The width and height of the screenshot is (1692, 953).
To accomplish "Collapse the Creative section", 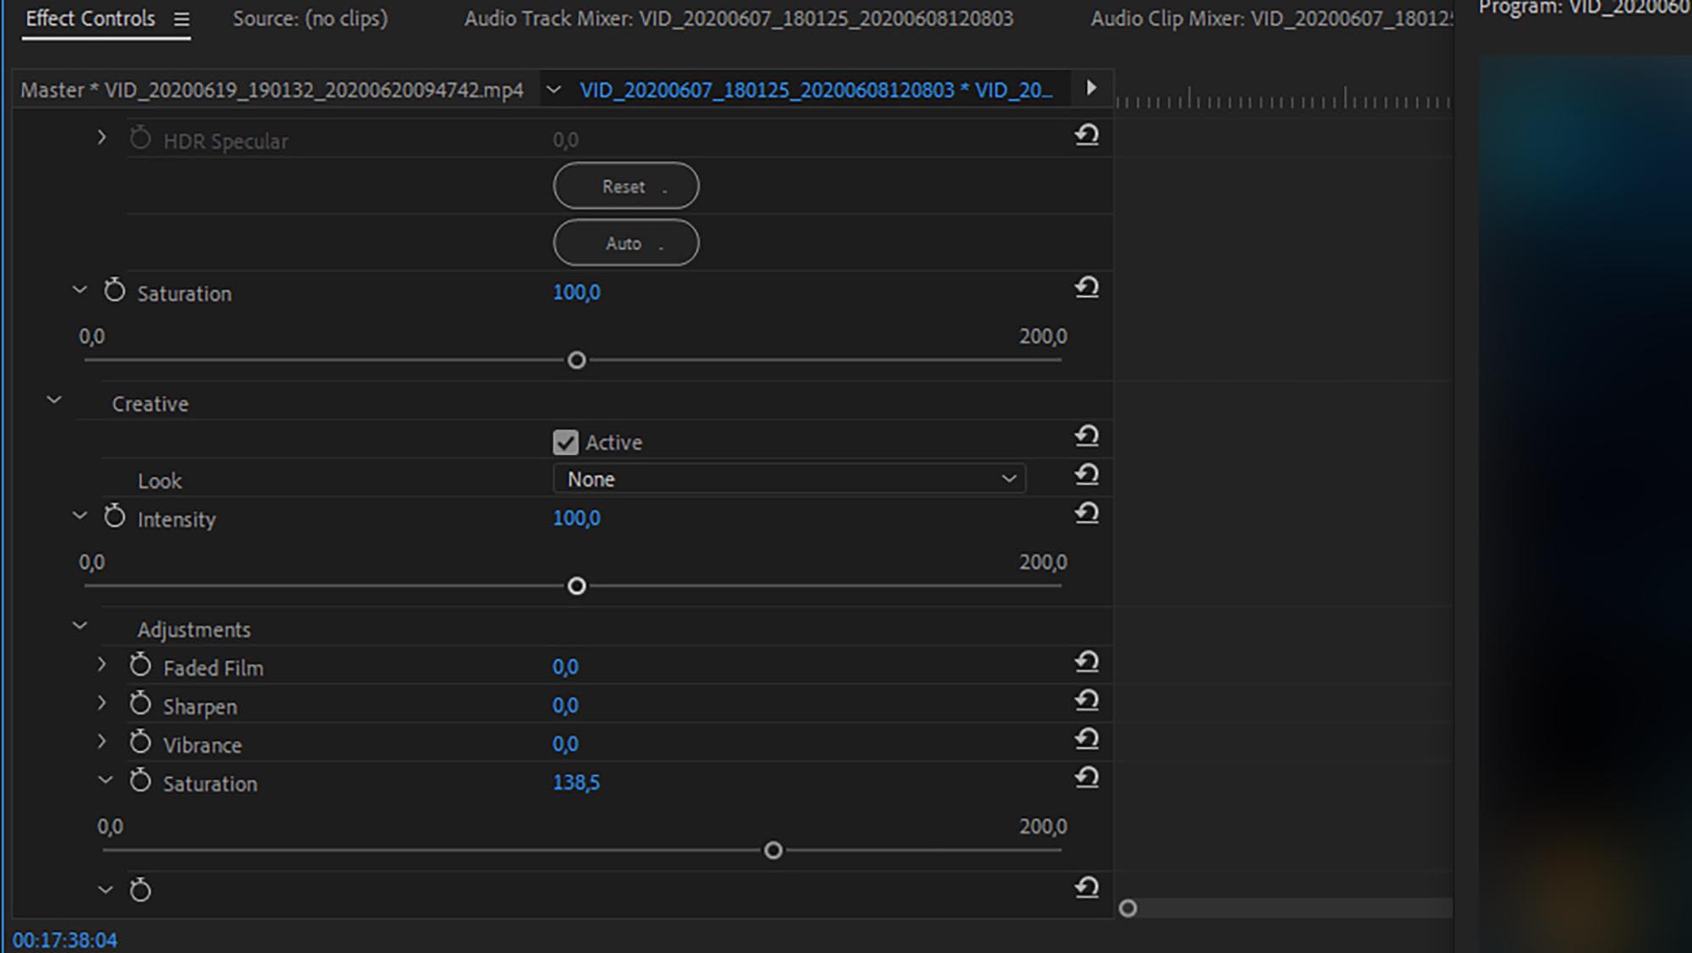I will (54, 400).
